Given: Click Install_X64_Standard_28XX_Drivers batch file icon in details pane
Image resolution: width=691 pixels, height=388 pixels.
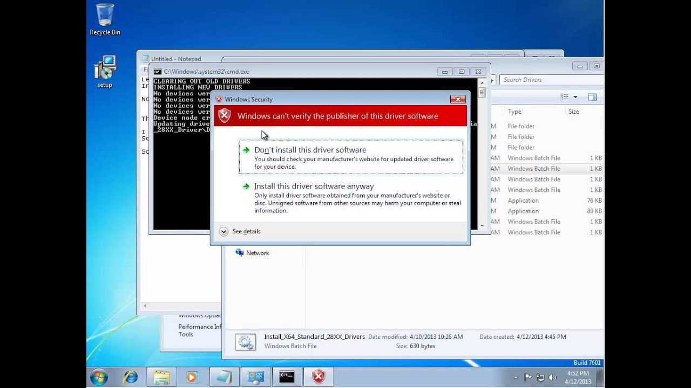Looking at the screenshot, I should pos(246,342).
